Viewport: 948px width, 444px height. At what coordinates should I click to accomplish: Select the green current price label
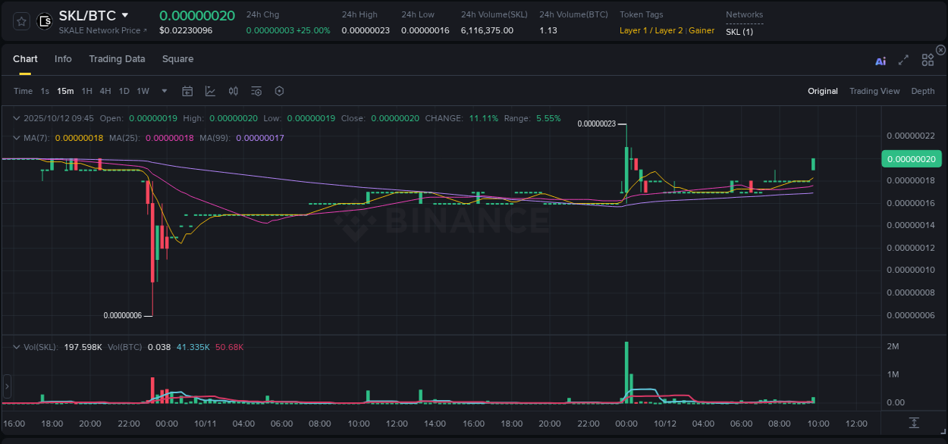[912, 159]
